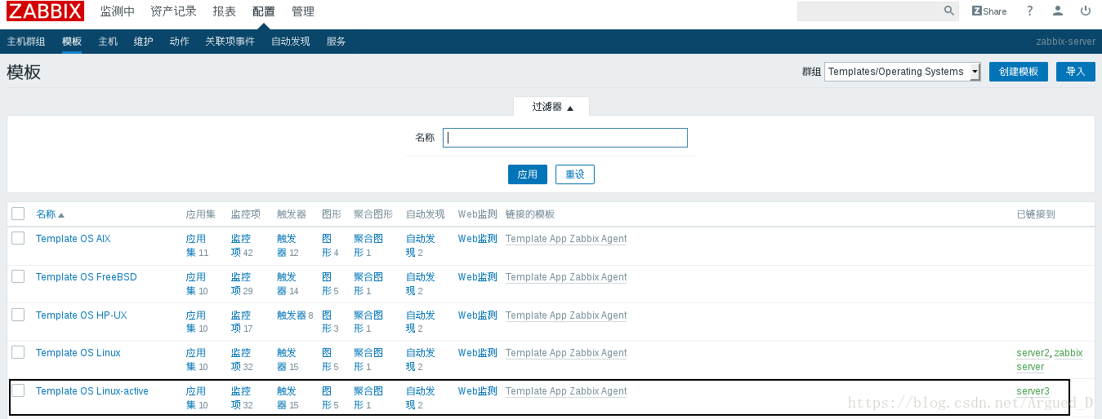Open 监控项 42 for Template OS AIX
Image resolution: width=1102 pixels, height=419 pixels.
pos(241,245)
